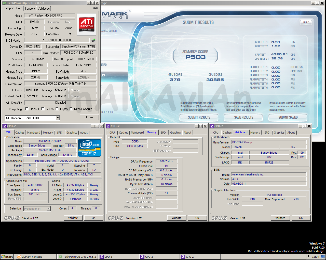Switch to the GPU-Z Validation tab
This screenshot has width=326, height=260.
(x=44, y=9)
